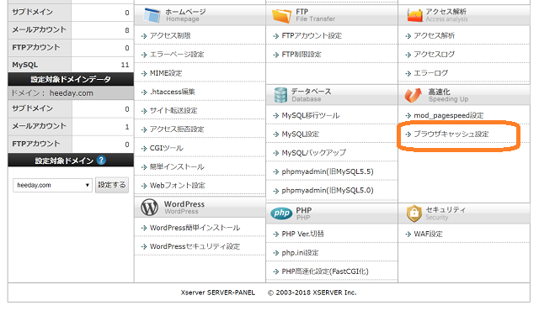Open エラーログ link
The width and height of the screenshot is (539, 311).
pyautogui.click(x=430, y=73)
